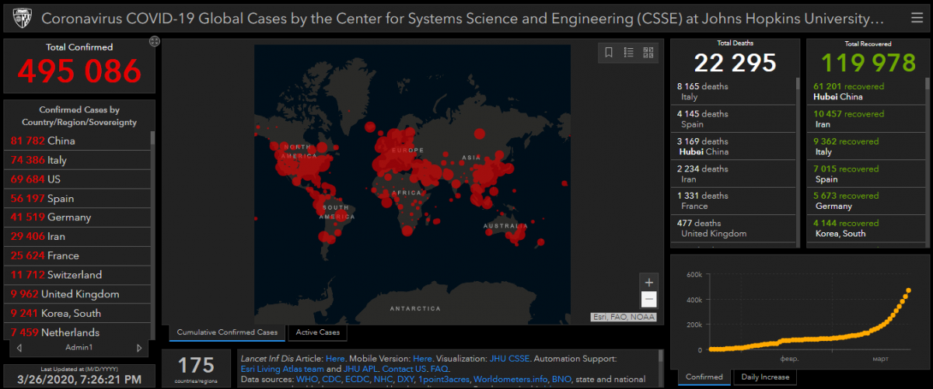Open the Worldometers.info link
The height and width of the screenshot is (389, 933).
(509, 379)
